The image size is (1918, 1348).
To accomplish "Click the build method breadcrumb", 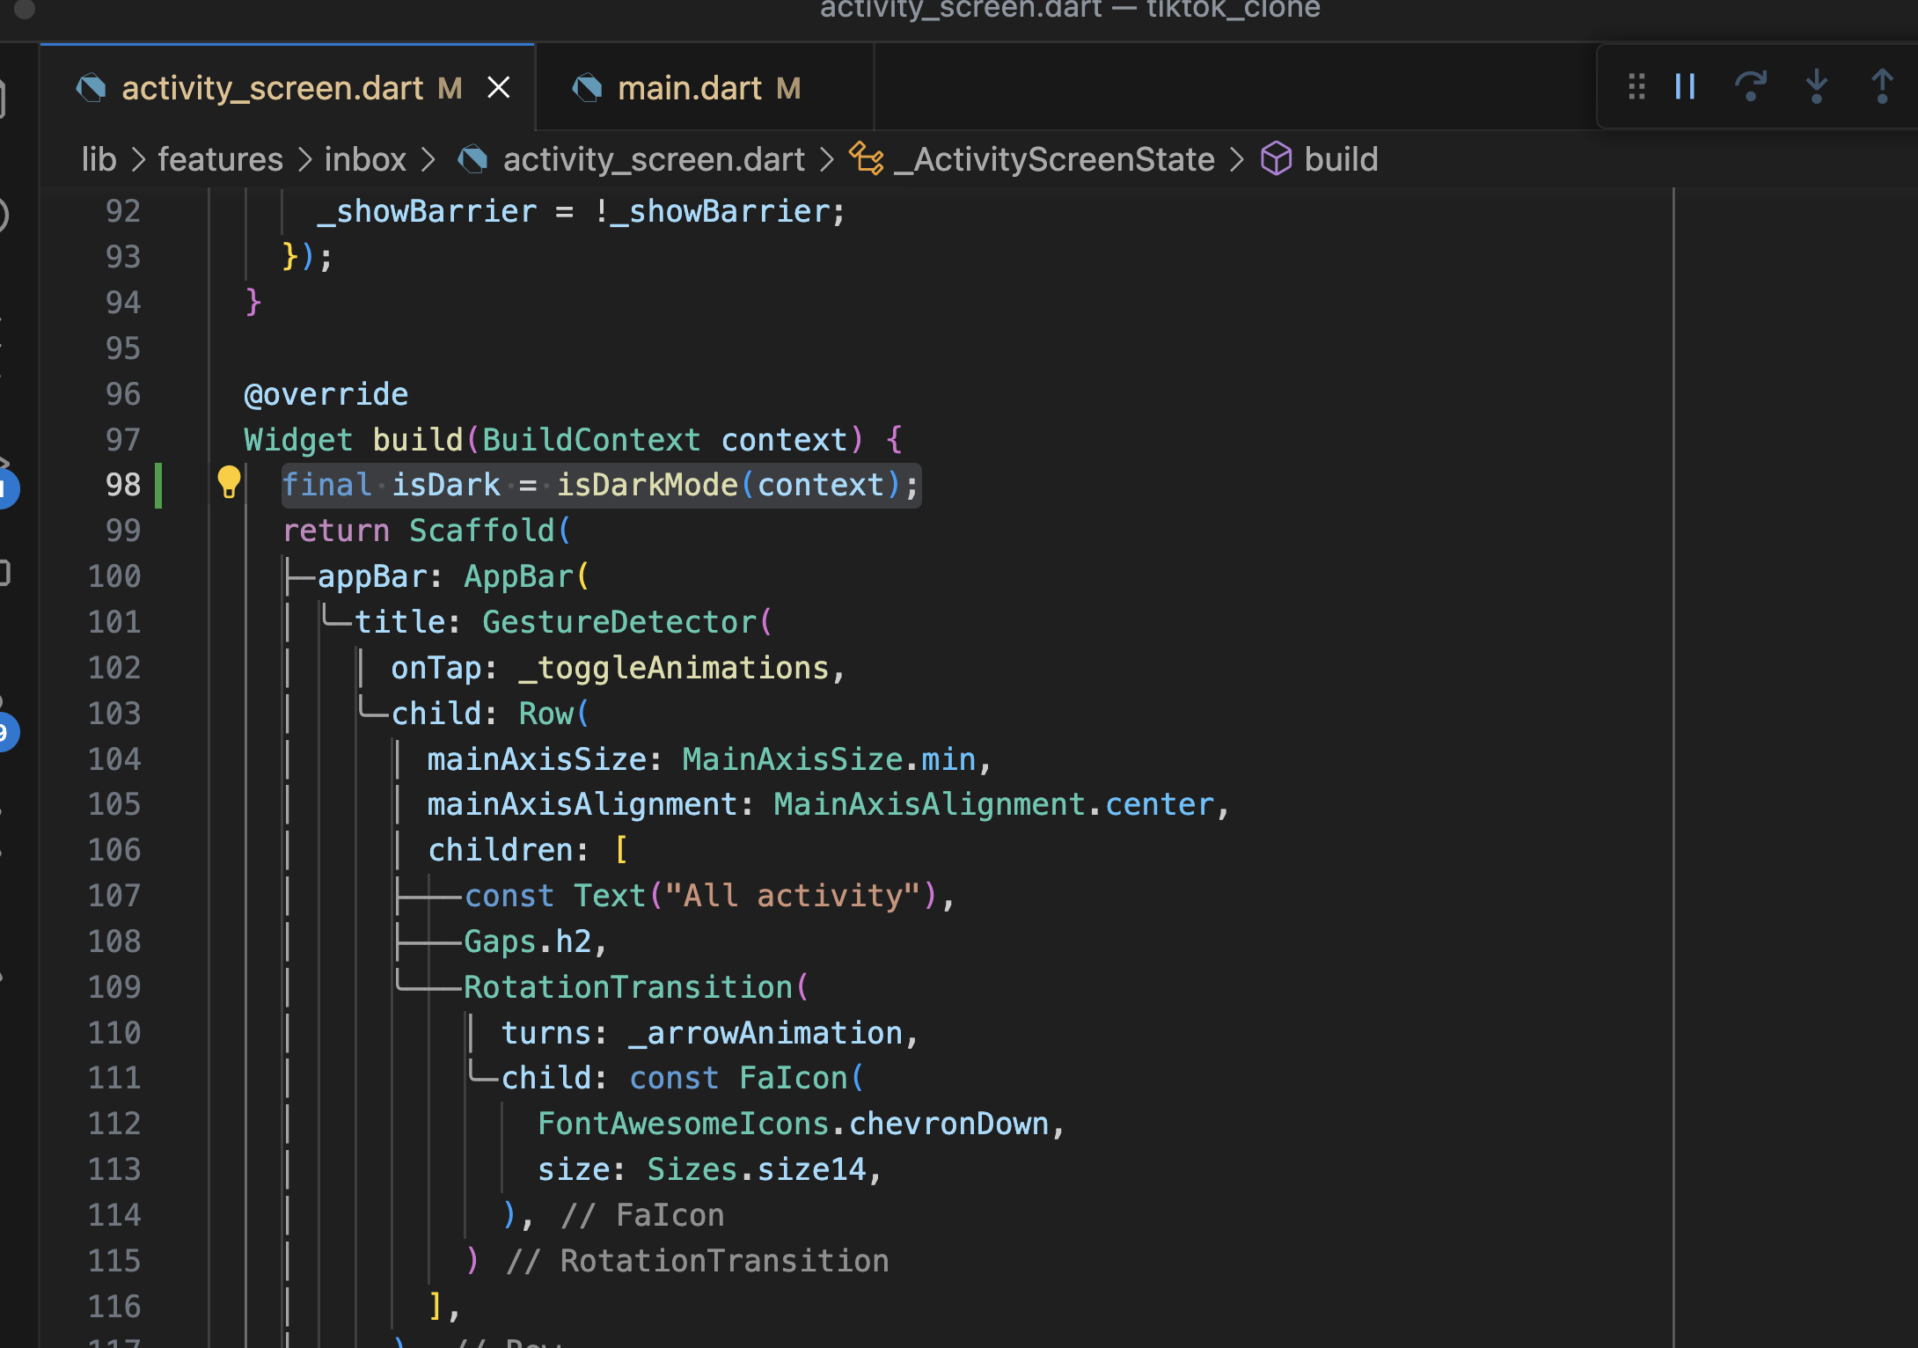I will (x=1341, y=159).
